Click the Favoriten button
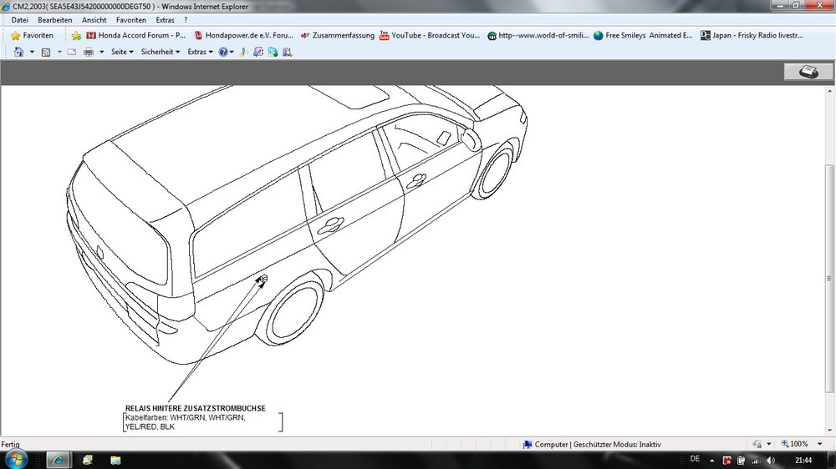 32,36
